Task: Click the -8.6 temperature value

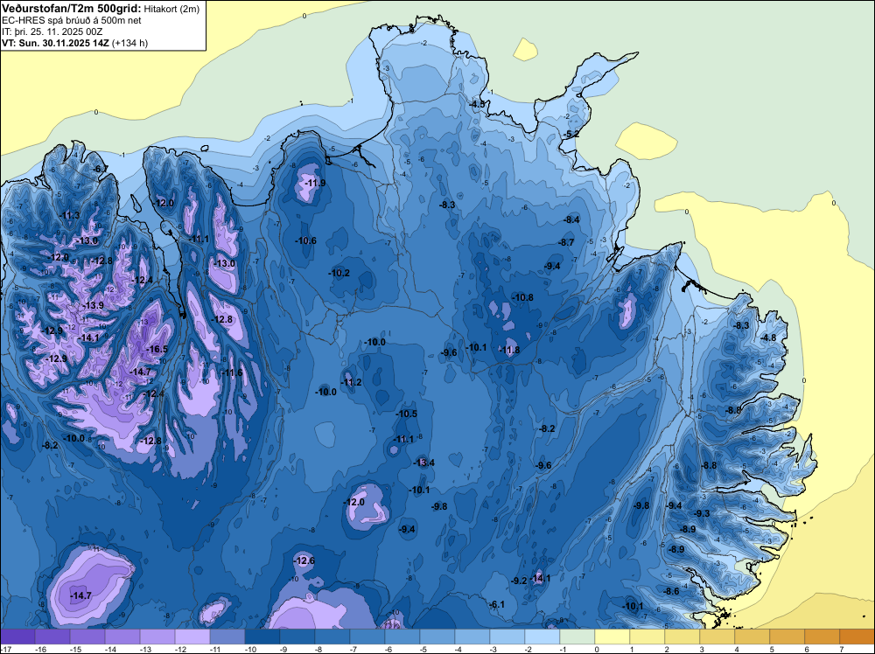Action: point(671,592)
